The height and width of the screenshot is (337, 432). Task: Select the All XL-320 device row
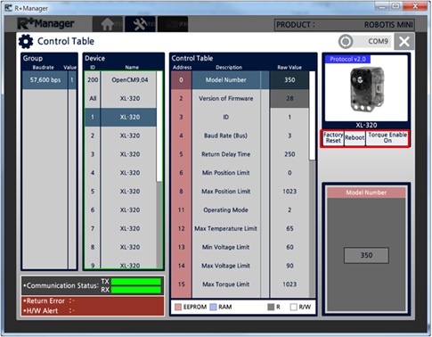120,98
